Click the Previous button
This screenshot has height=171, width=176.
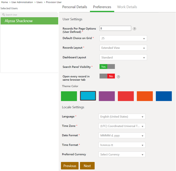coord(70,166)
